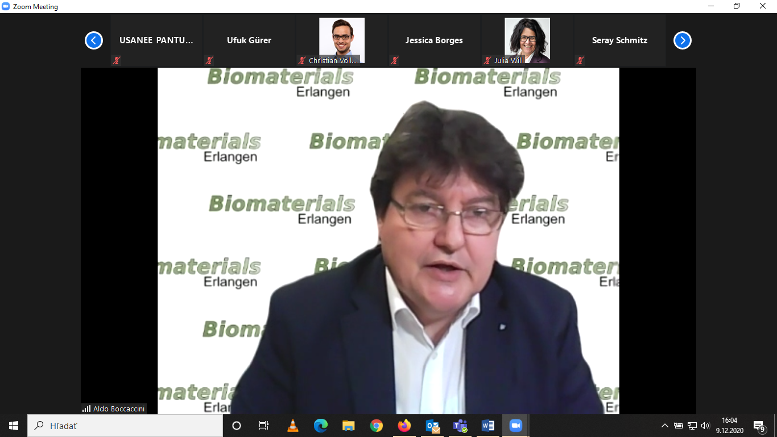Click the Zoom icon on the taskbar
777x437 pixels.
[516, 426]
